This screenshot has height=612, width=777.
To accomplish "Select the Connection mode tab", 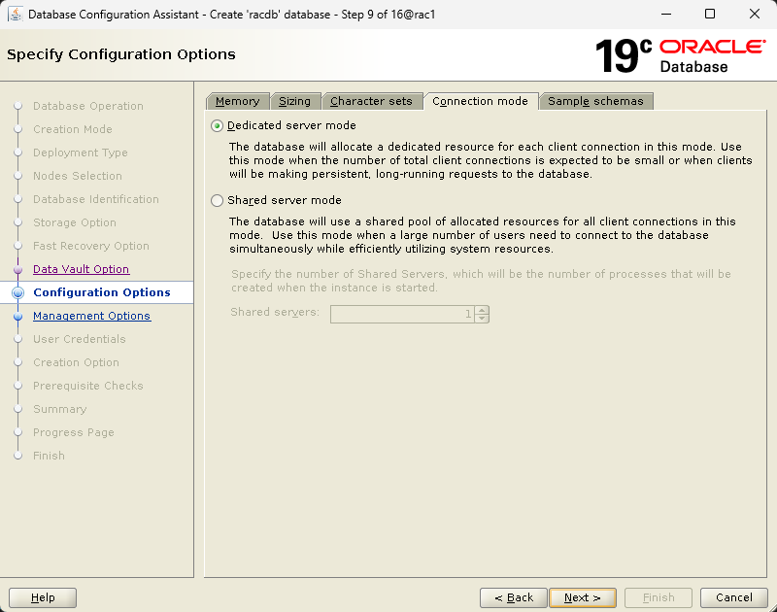I will pos(480,101).
